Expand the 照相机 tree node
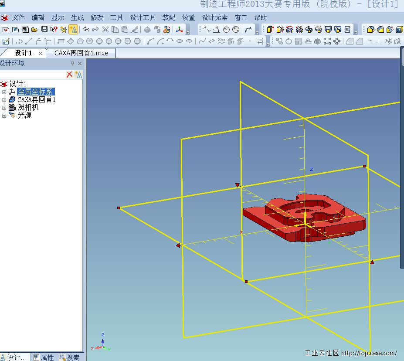Viewport: 404px width, 361px height. tap(4, 108)
